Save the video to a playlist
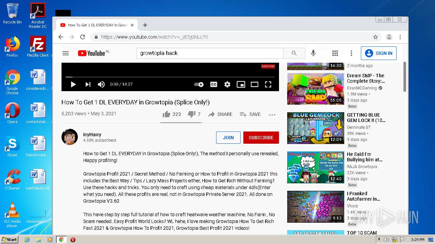This screenshot has width=435, height=244. pyautogui.click(x=250, y=114)
